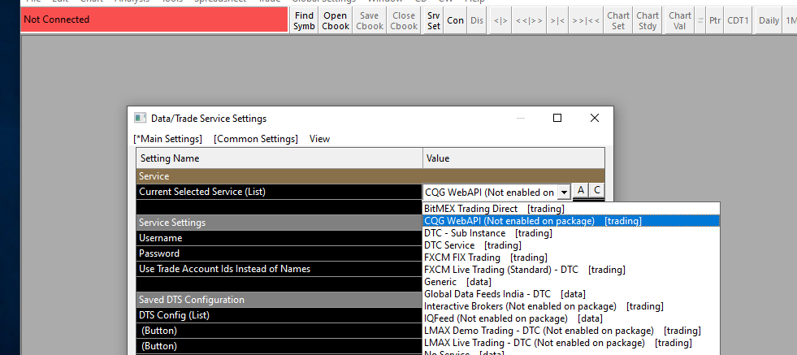This screenshot has width=797, height=355.
Task: Select CQG WebAPI option in list
Action: pyautogui.click(x=571, y=221)
